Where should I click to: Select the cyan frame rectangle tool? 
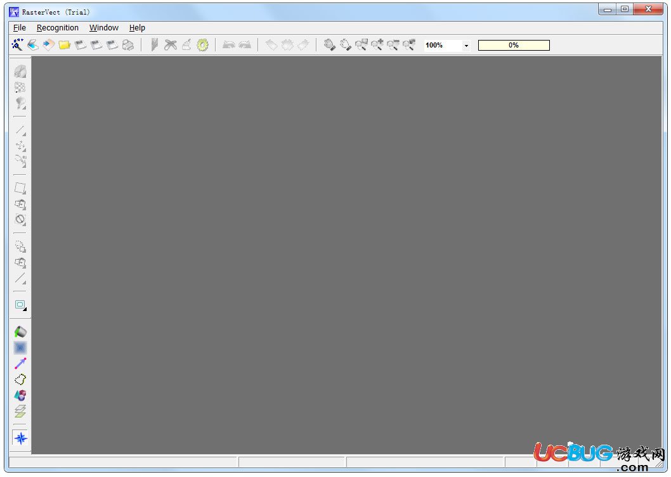pos(20,305)
